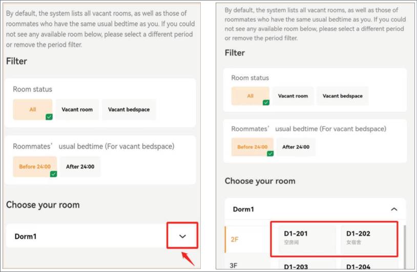Choose 'Vacant bedspace' filter in left panel
417x272 pixels.
tap(129, 109)
